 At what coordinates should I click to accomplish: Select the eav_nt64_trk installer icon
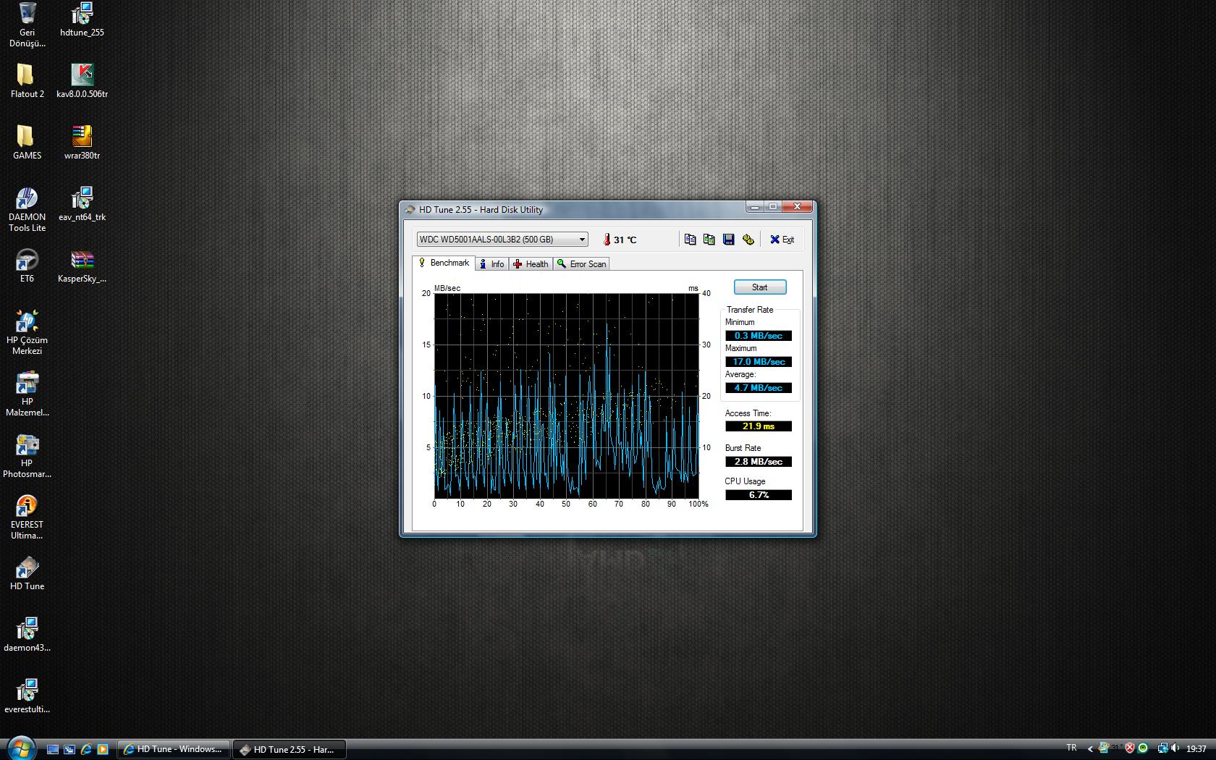(x=82, y=204)
